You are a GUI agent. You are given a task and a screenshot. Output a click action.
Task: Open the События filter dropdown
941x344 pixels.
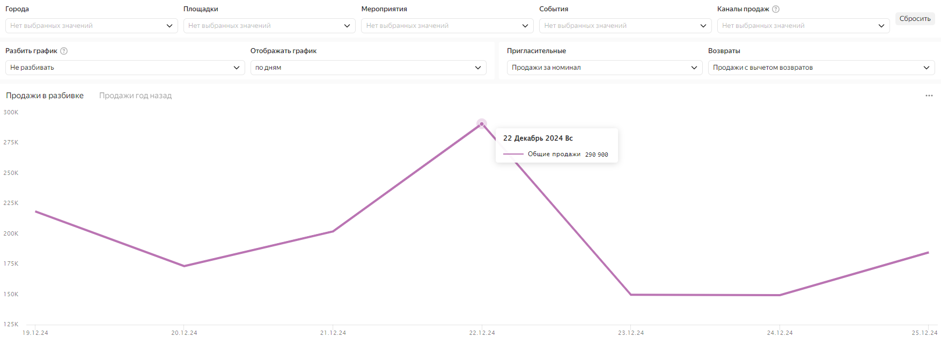pyautogui.click(x=626, y=26)
